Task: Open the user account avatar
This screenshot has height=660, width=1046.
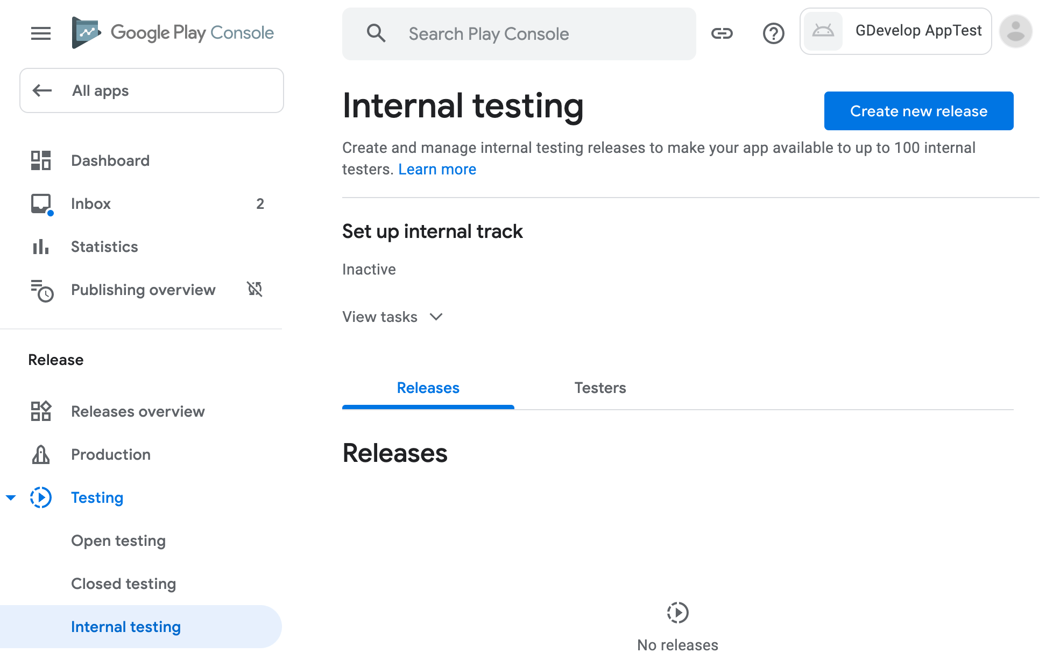Action: [x=1015, y=31]
